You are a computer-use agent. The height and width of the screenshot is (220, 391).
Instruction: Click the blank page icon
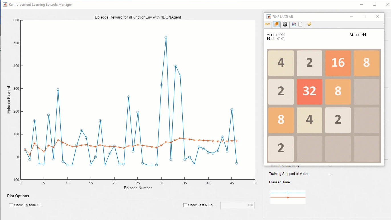[x=300, y=24]
